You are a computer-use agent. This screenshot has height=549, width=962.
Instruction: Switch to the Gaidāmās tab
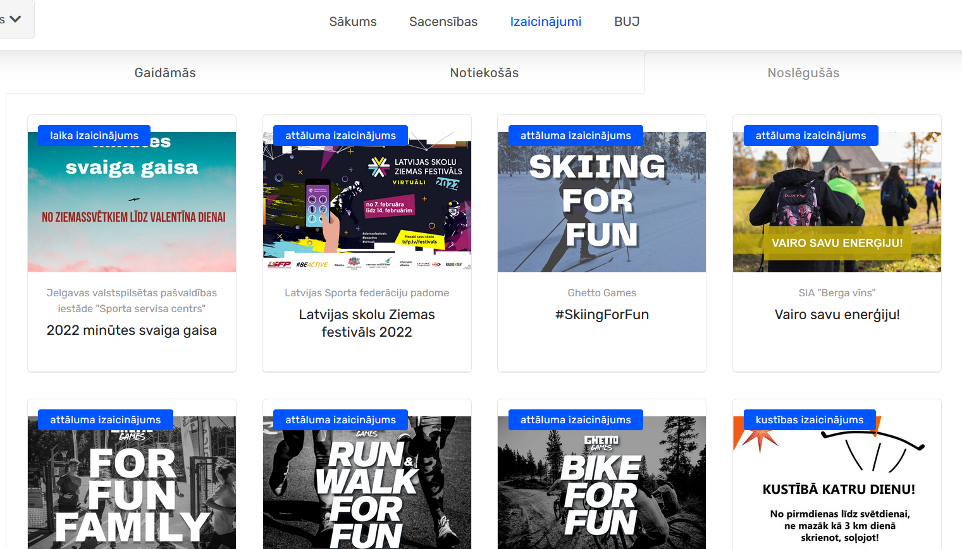[x=165, y=73]
